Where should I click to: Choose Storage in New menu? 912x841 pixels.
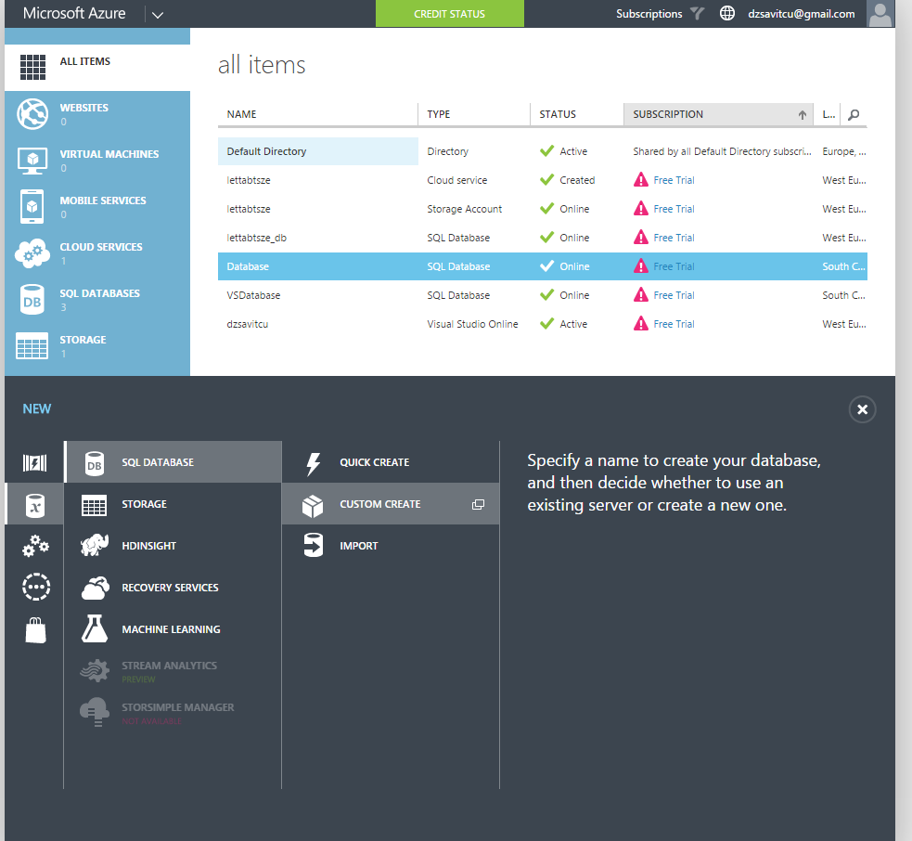point(173,504)
